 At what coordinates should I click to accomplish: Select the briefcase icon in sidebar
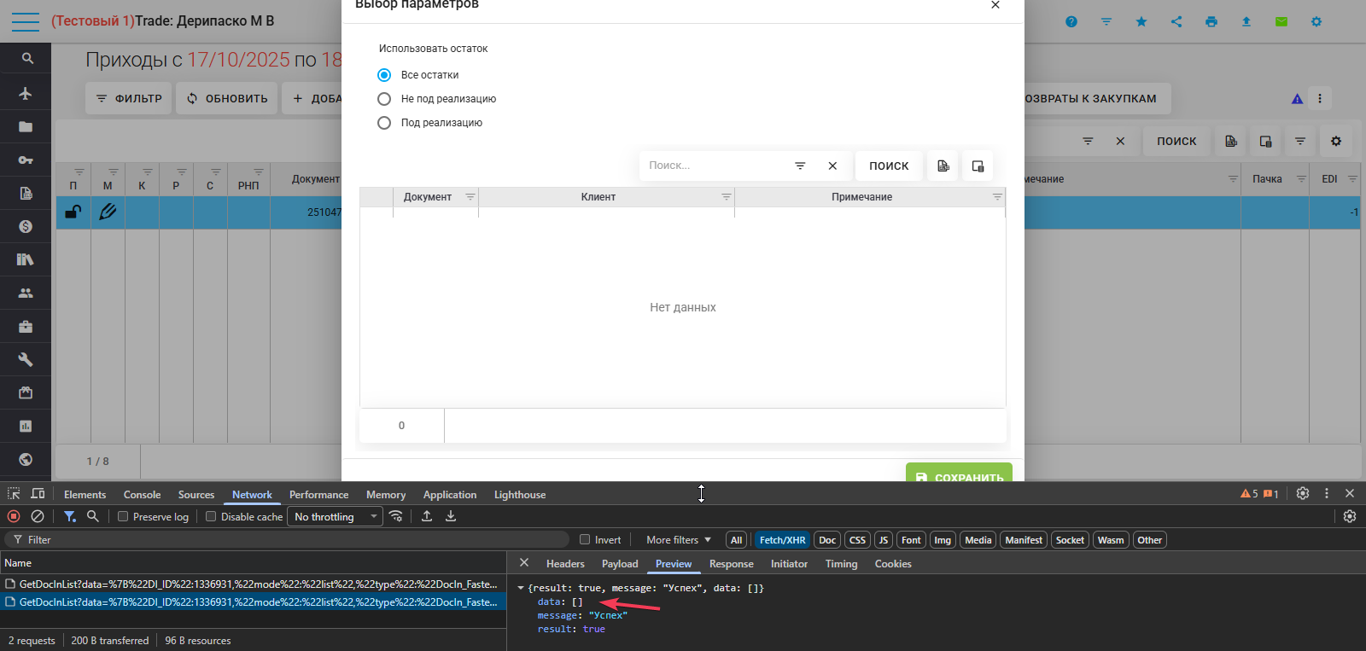click(x=26, y=326)
